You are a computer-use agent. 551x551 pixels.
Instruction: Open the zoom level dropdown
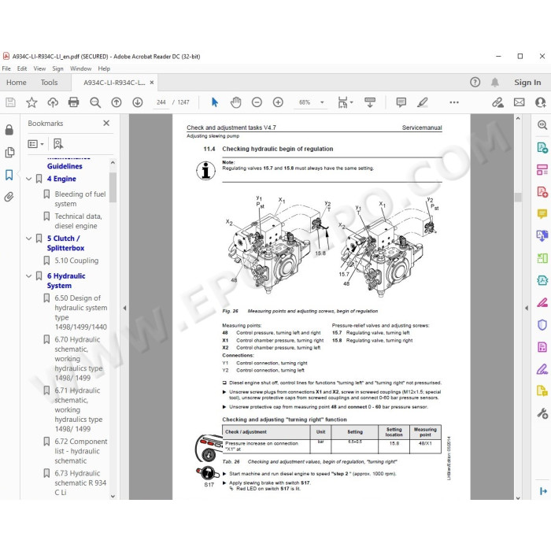pos(322,102)
